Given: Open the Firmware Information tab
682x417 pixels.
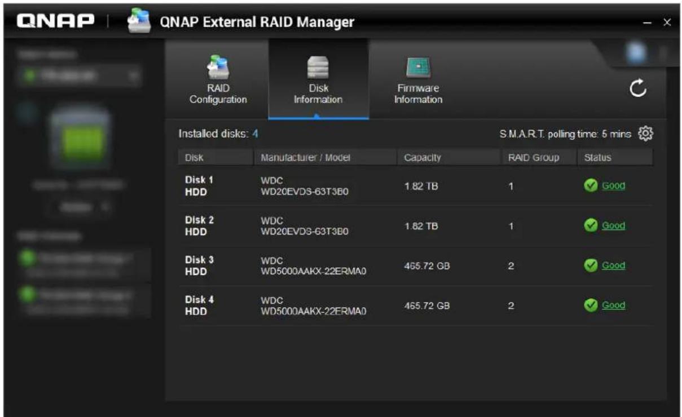Looking at the screenshot, I should (418, 79).
